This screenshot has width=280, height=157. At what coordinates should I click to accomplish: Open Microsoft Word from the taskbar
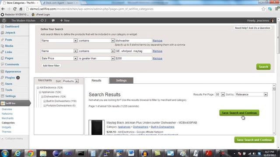click(131, 153)
